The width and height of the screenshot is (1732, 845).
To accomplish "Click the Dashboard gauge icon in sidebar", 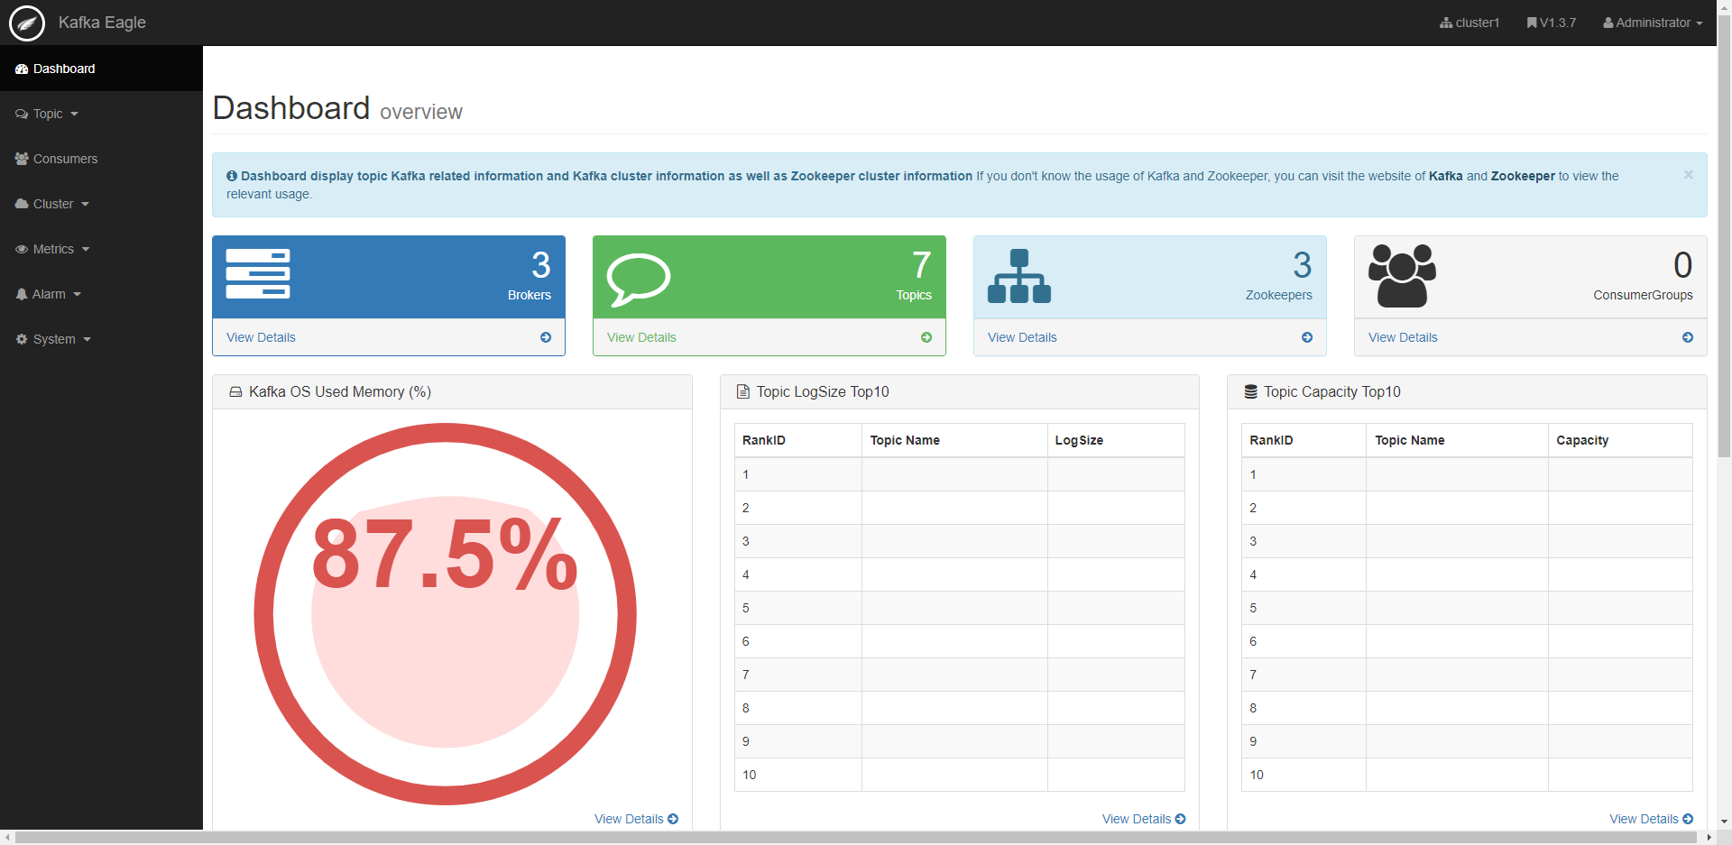I will pos(22,69).
